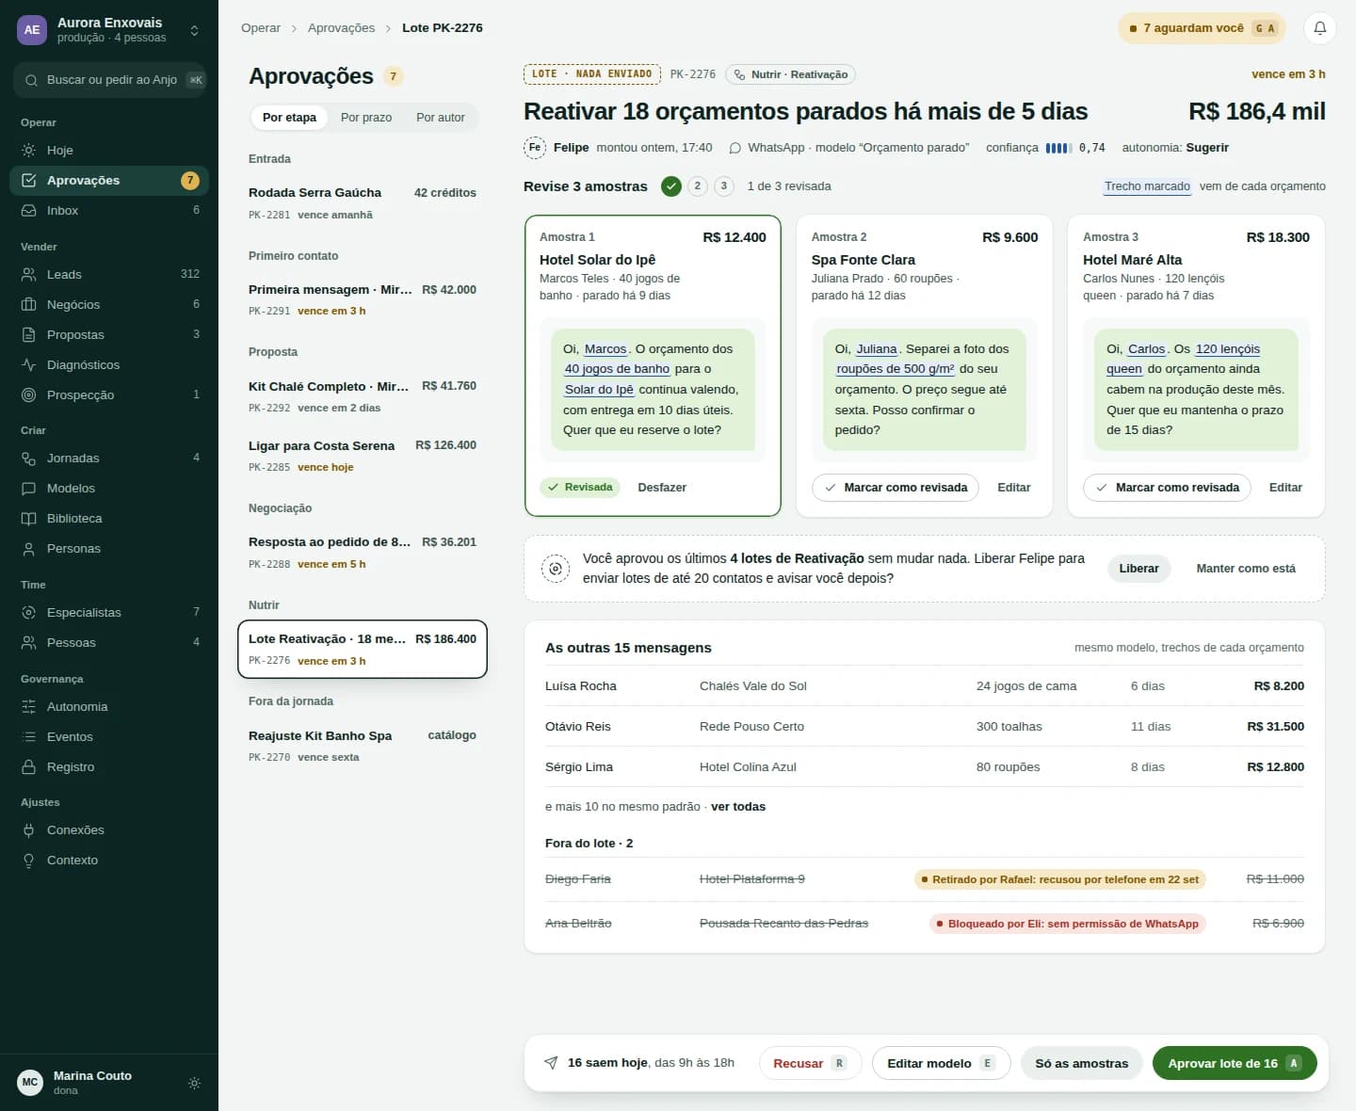
Task: Click the Biblioteca book icon
Action: point(29,518)
